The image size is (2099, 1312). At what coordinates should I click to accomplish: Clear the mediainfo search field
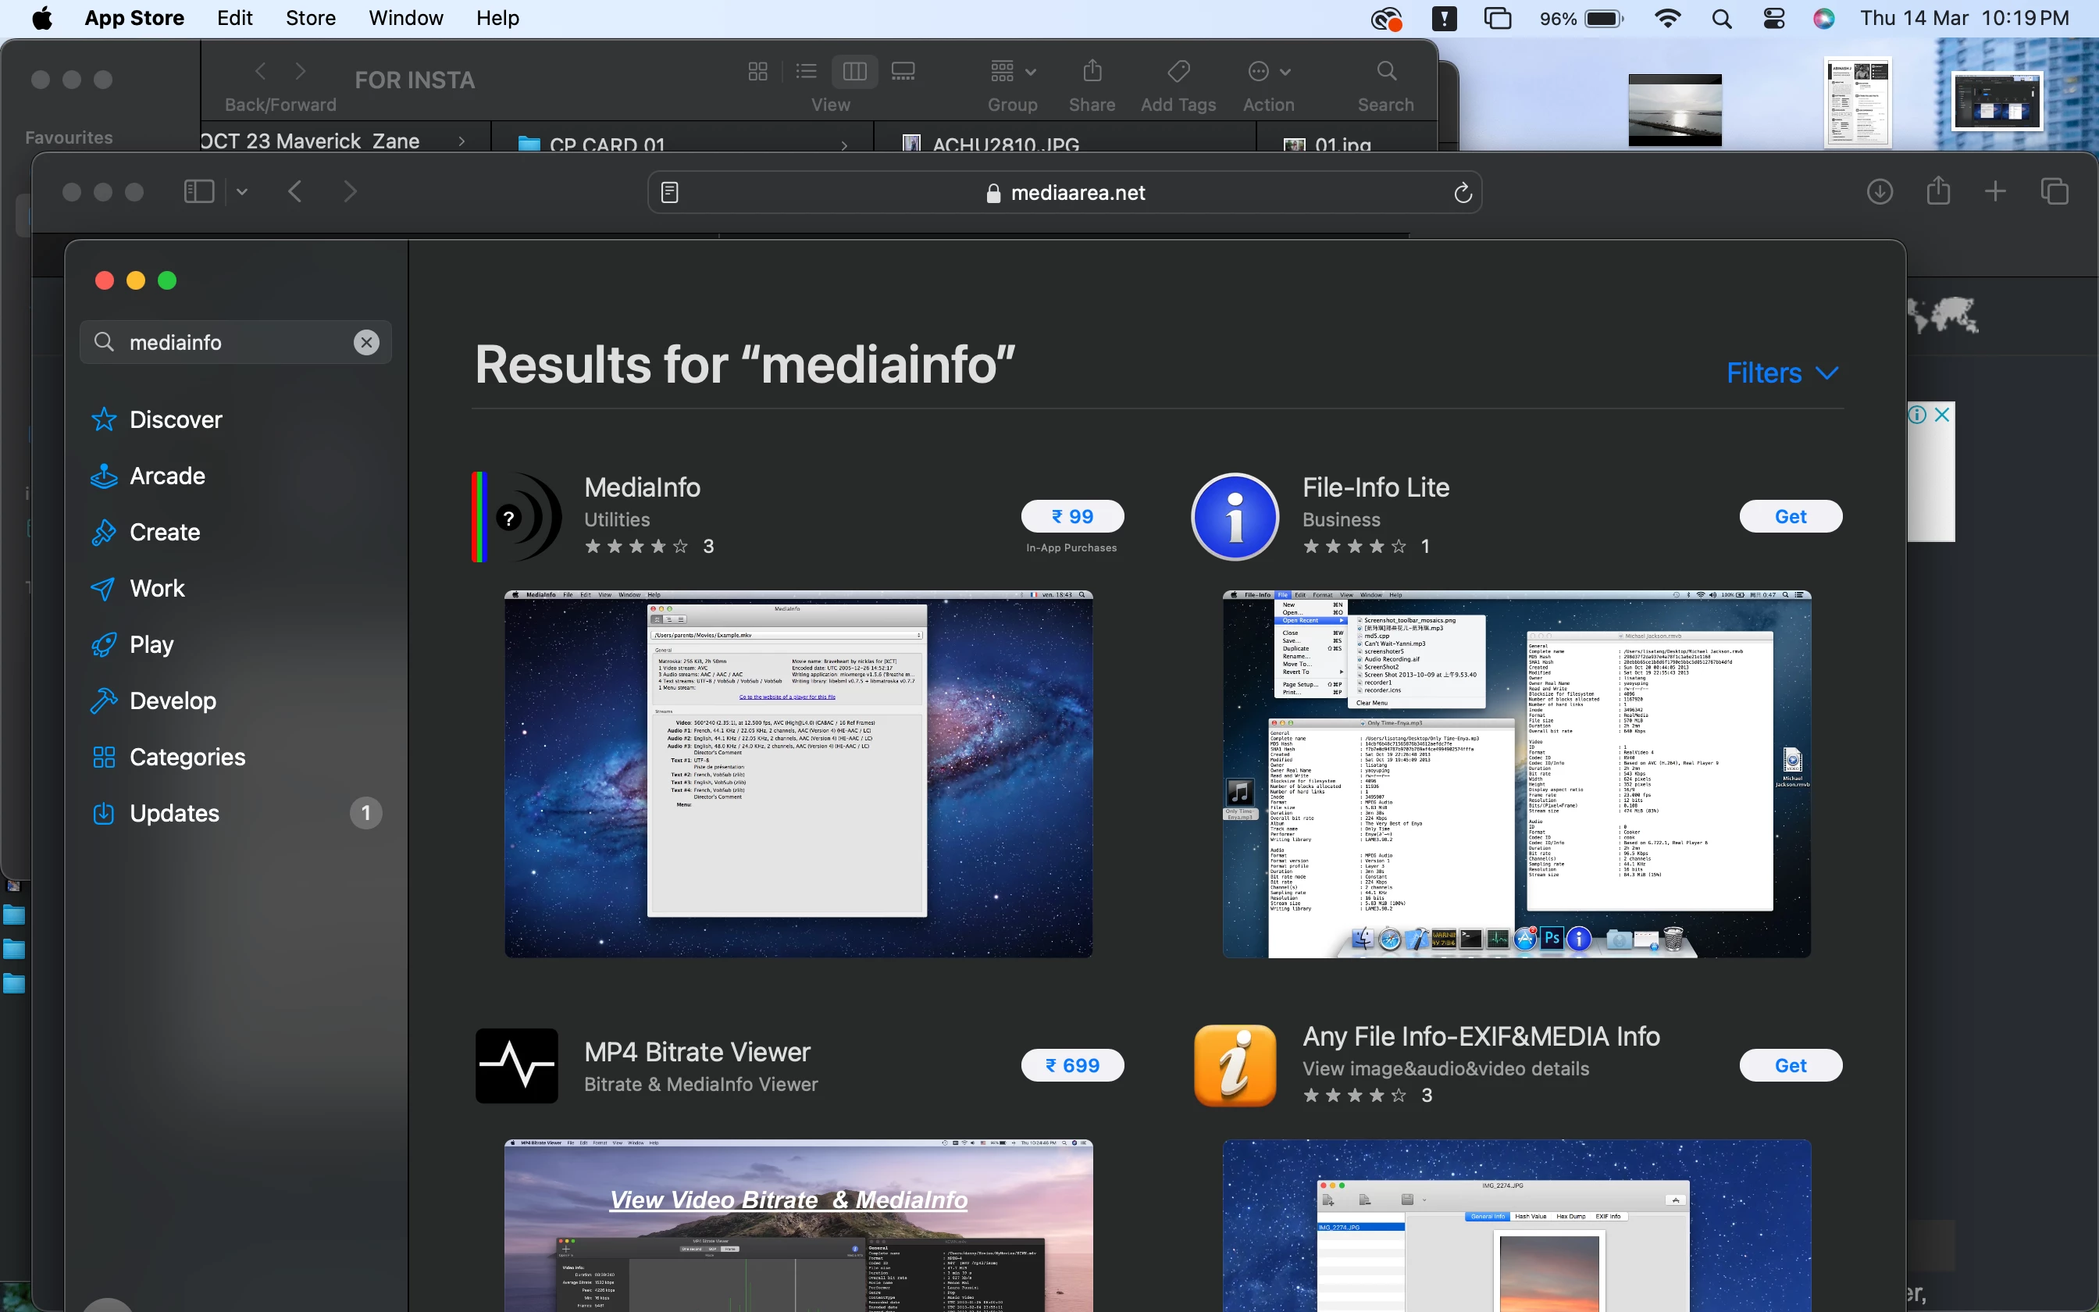click(x=366, y=343)
